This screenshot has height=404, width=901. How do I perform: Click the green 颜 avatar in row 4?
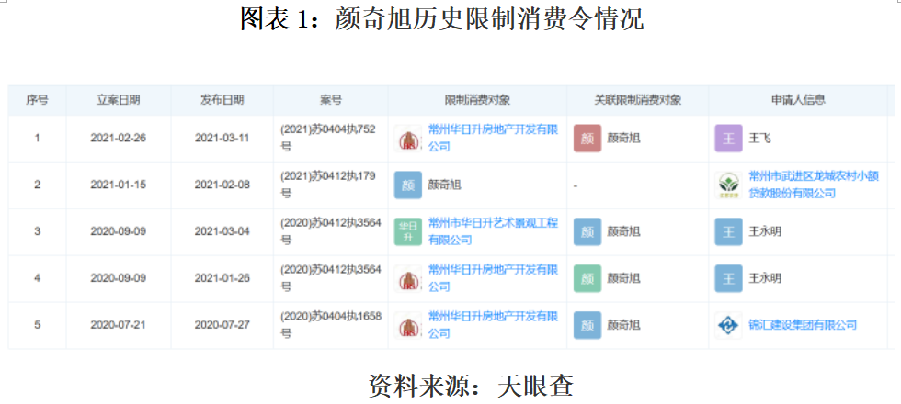coord(587,278)
